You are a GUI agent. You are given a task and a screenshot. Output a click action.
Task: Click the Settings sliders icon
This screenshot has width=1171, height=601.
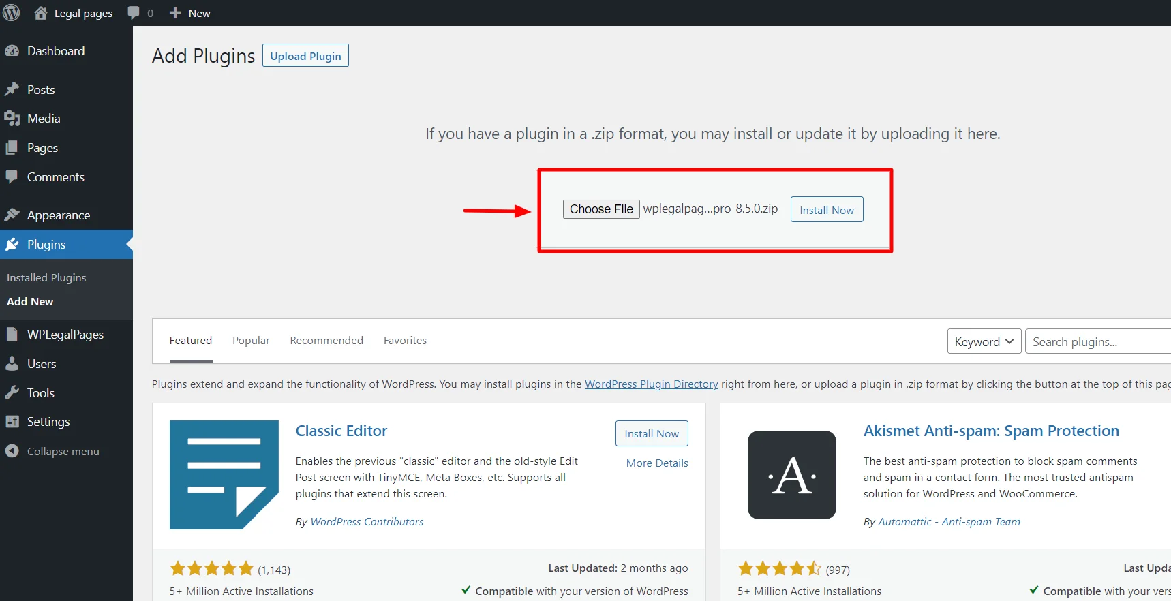[12, 422]
